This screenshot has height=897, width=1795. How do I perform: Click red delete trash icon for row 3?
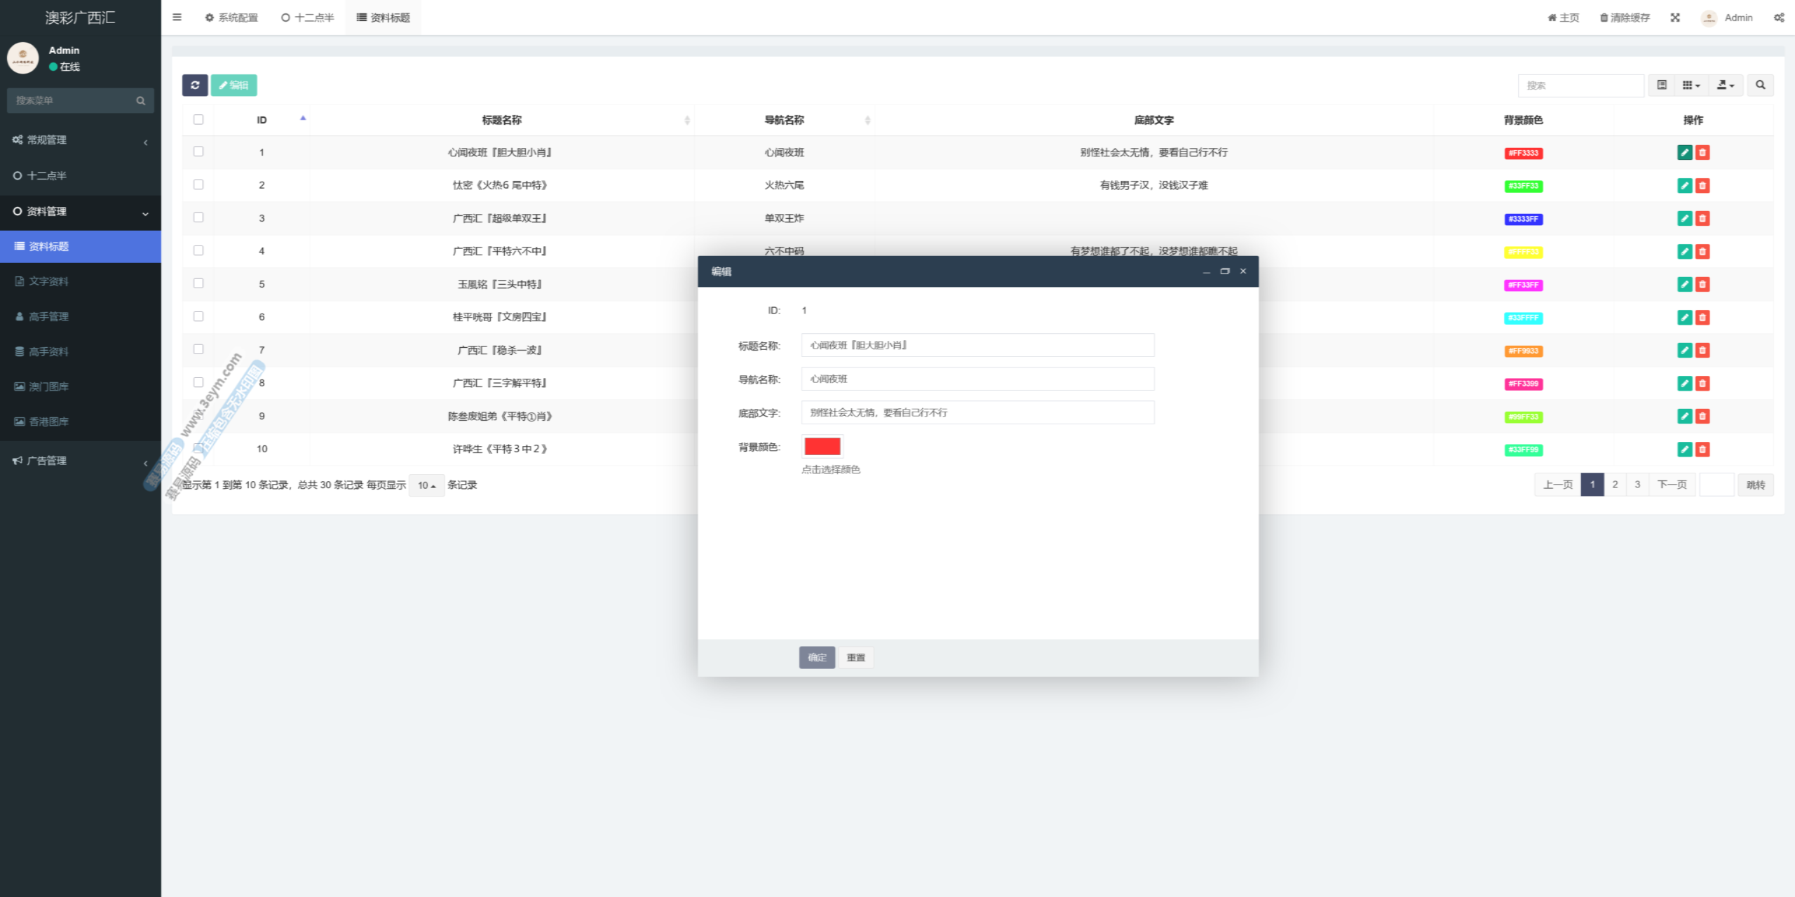(1702, 219)
